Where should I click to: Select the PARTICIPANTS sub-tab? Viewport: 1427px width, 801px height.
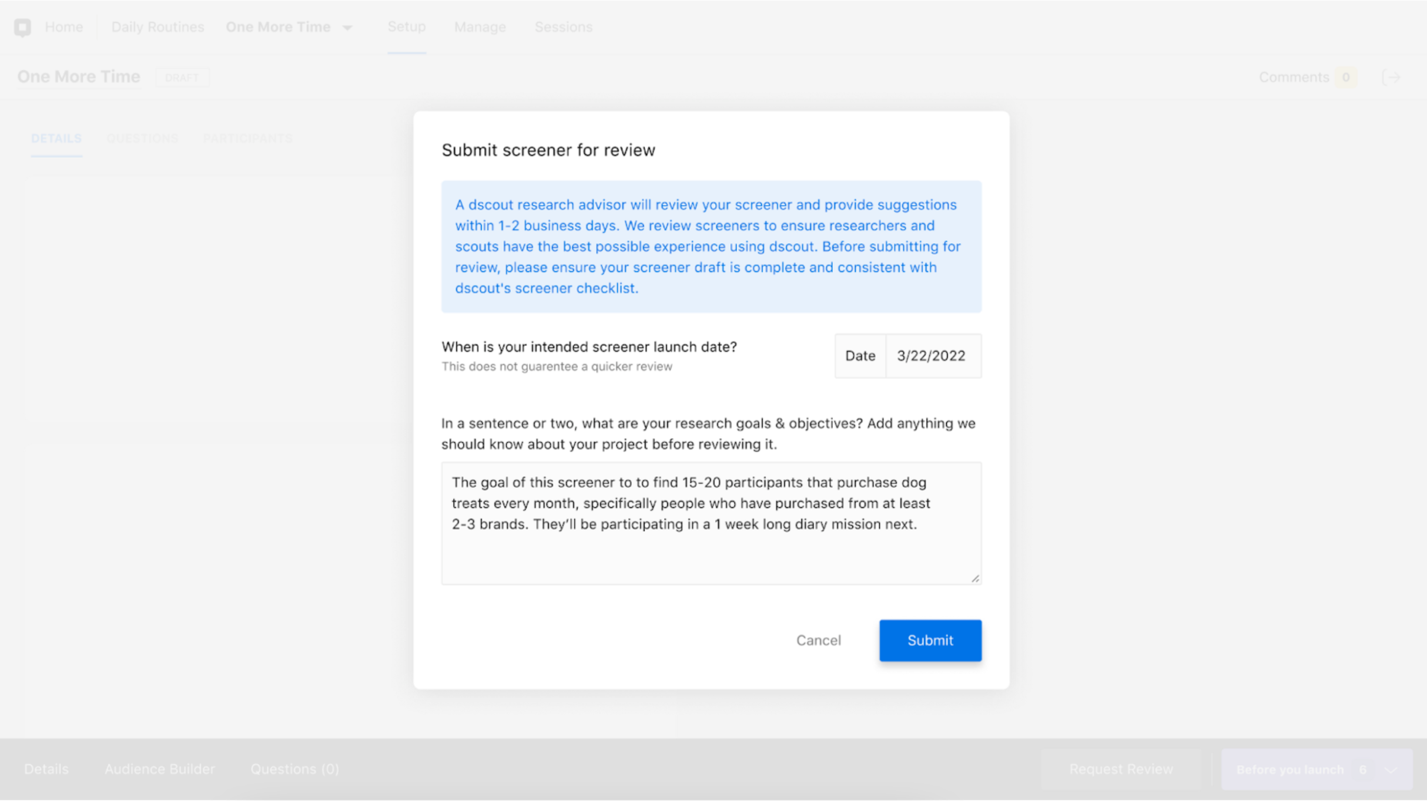(247, 139)
